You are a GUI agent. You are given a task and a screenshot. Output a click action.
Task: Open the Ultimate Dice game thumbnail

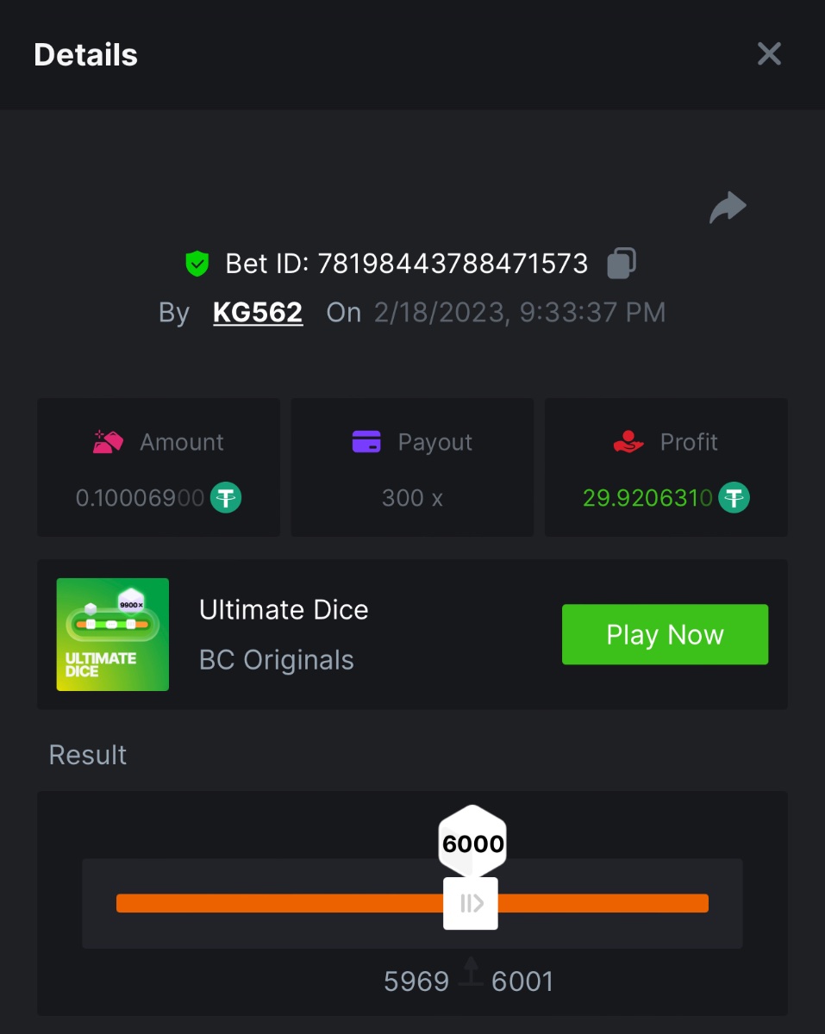[x=113, y=634]
